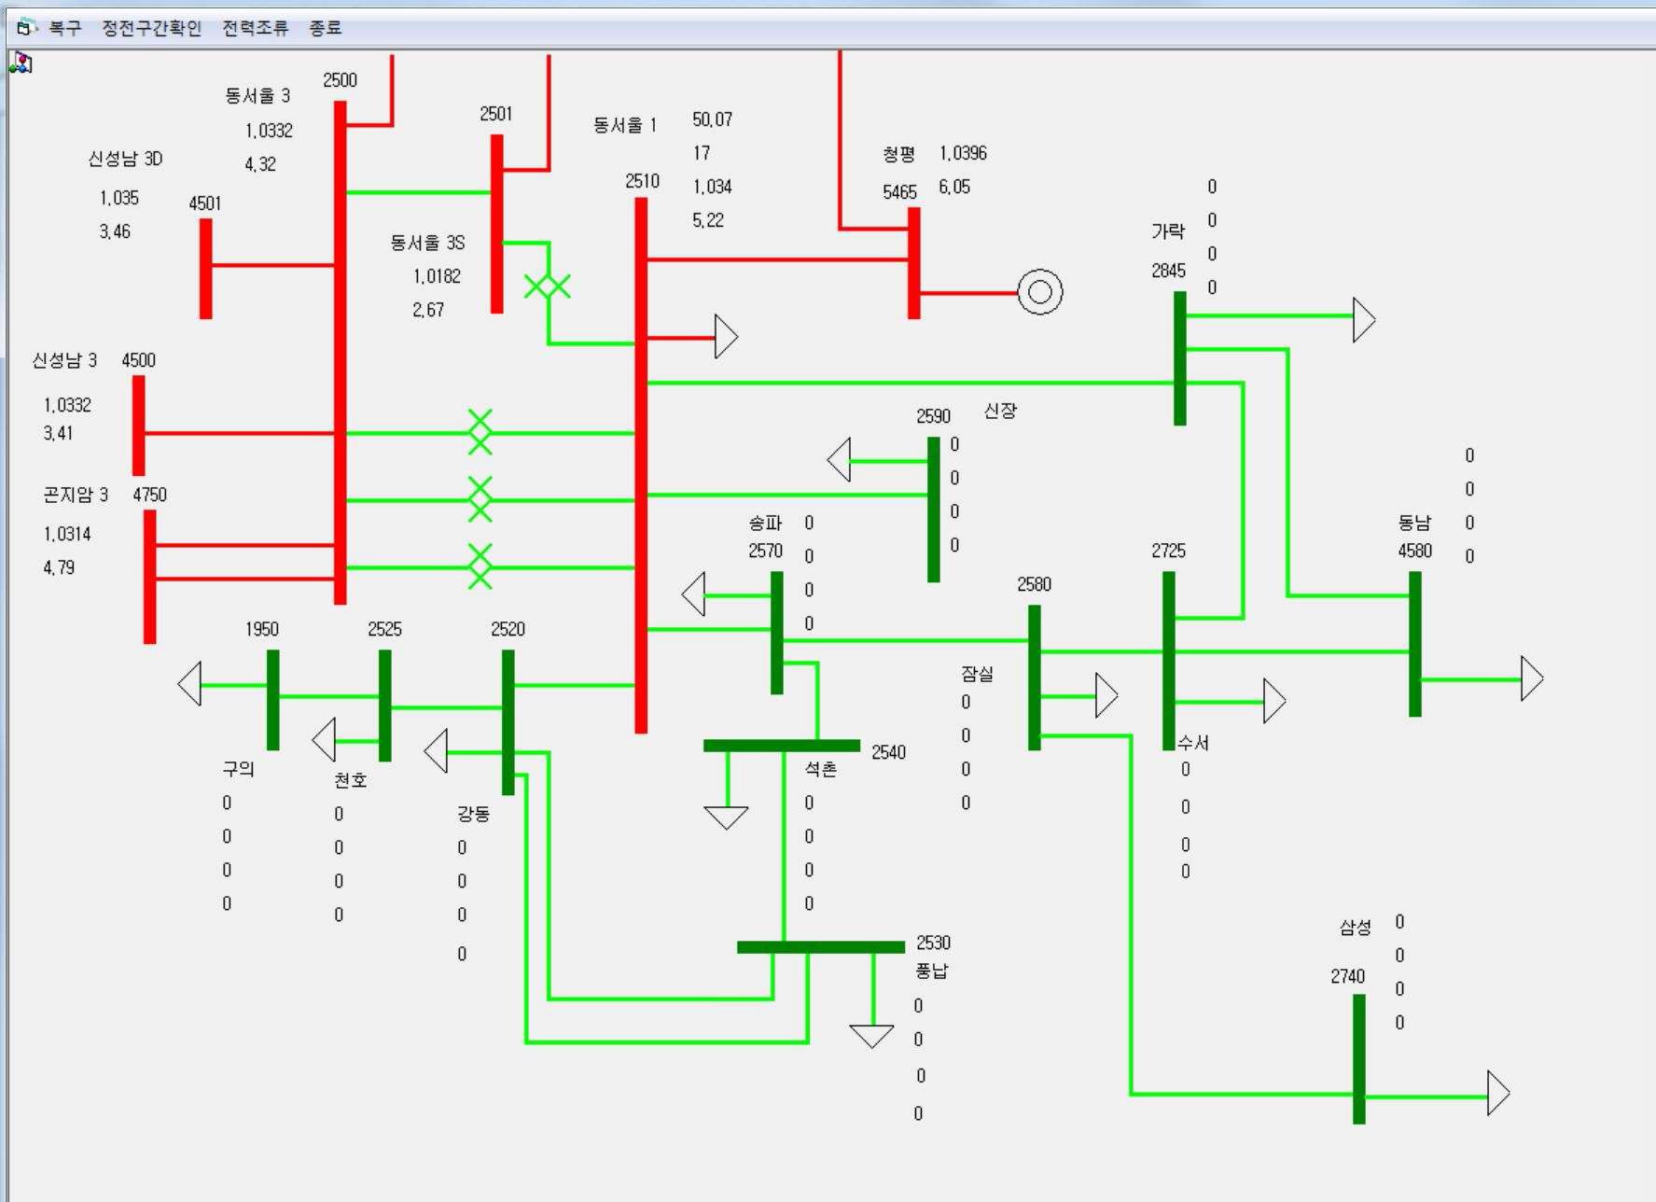
Task: Click the voltage value 1,0182
Action: click(x=437, y=276)
